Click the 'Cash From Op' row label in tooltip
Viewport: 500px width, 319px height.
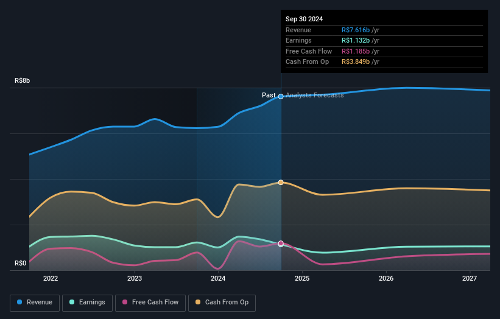click(x=307, y=62)
